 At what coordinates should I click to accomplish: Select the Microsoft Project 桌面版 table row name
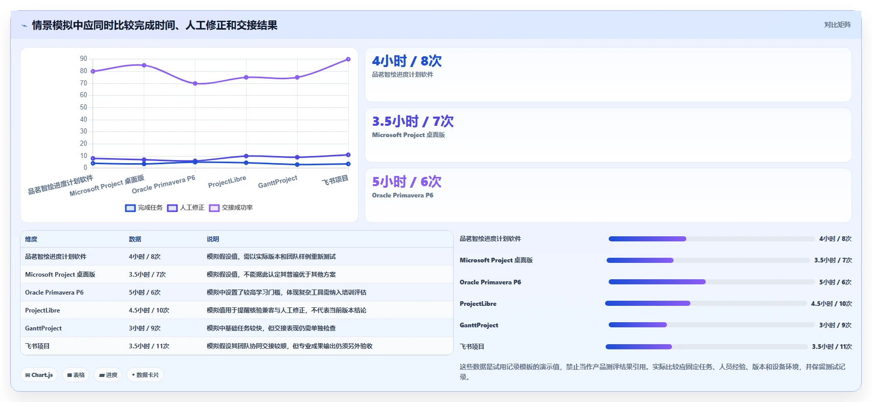[x=60, y=275]
